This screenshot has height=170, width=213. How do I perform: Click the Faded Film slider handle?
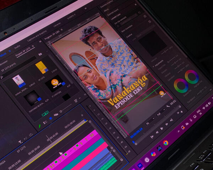[169, 62]
